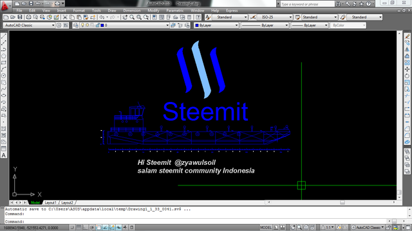Select the Polygon tool
The image size is (412, 231).
[x=4, y=56]
